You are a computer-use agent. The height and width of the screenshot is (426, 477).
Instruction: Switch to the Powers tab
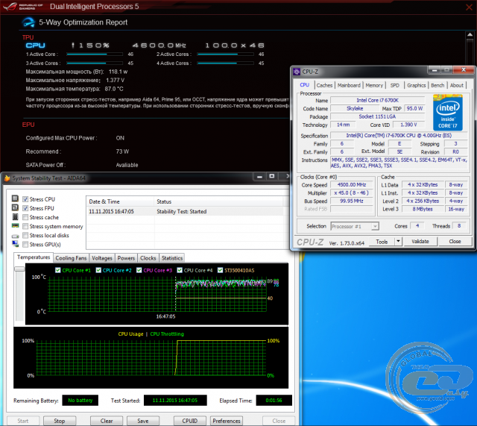click(x=126, y=258)
